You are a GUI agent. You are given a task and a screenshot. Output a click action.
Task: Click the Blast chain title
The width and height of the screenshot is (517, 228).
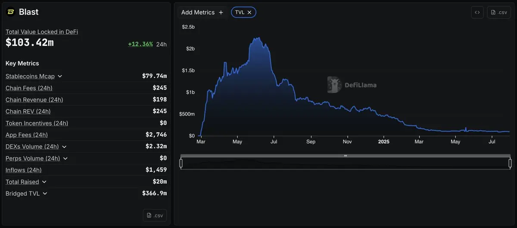[29, 12]
